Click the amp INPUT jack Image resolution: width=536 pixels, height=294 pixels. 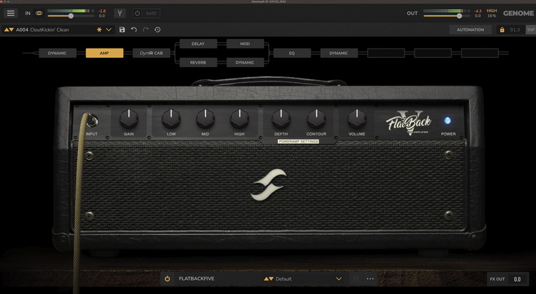(92, 120)
